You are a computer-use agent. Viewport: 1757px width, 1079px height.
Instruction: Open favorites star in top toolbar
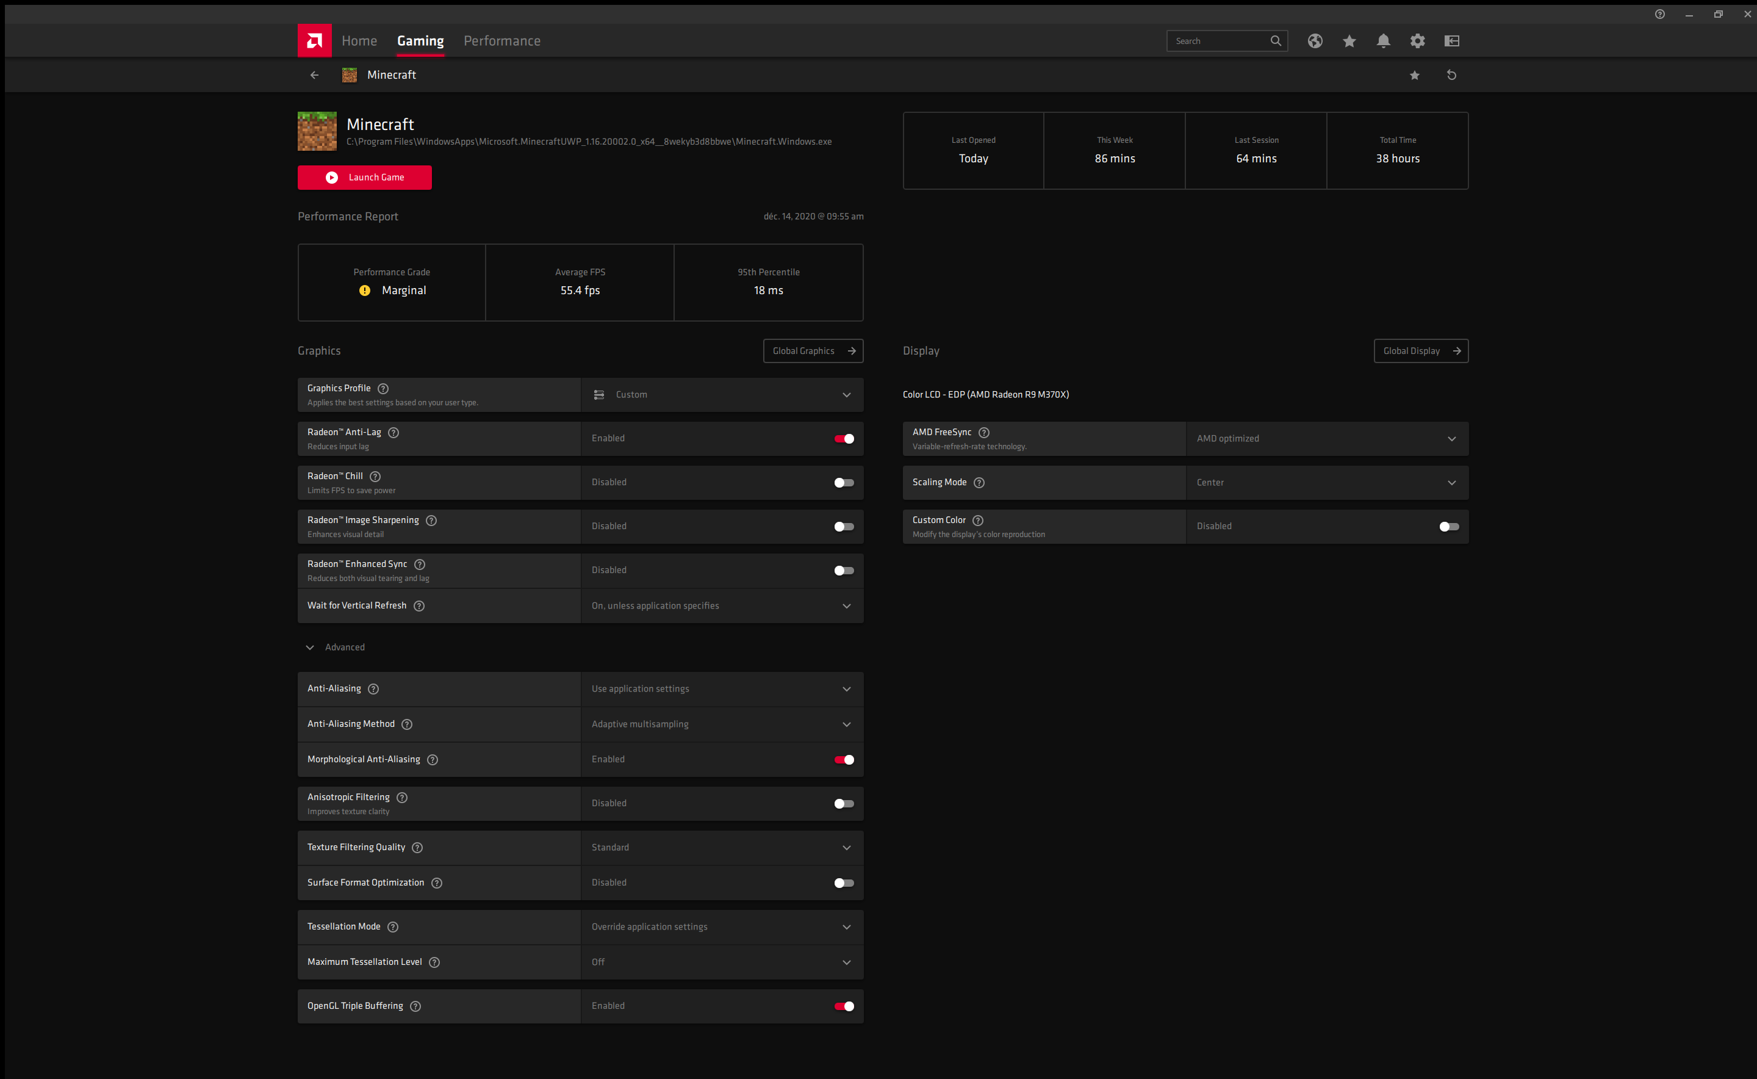click(x=1349, y=41)
